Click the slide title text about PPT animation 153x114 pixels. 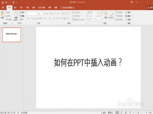click(x=88, y=62)
